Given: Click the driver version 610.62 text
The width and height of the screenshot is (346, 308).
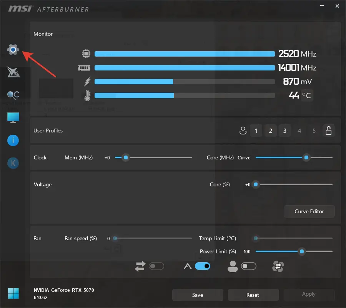Looking at the screenshot, I should [41, 298].
